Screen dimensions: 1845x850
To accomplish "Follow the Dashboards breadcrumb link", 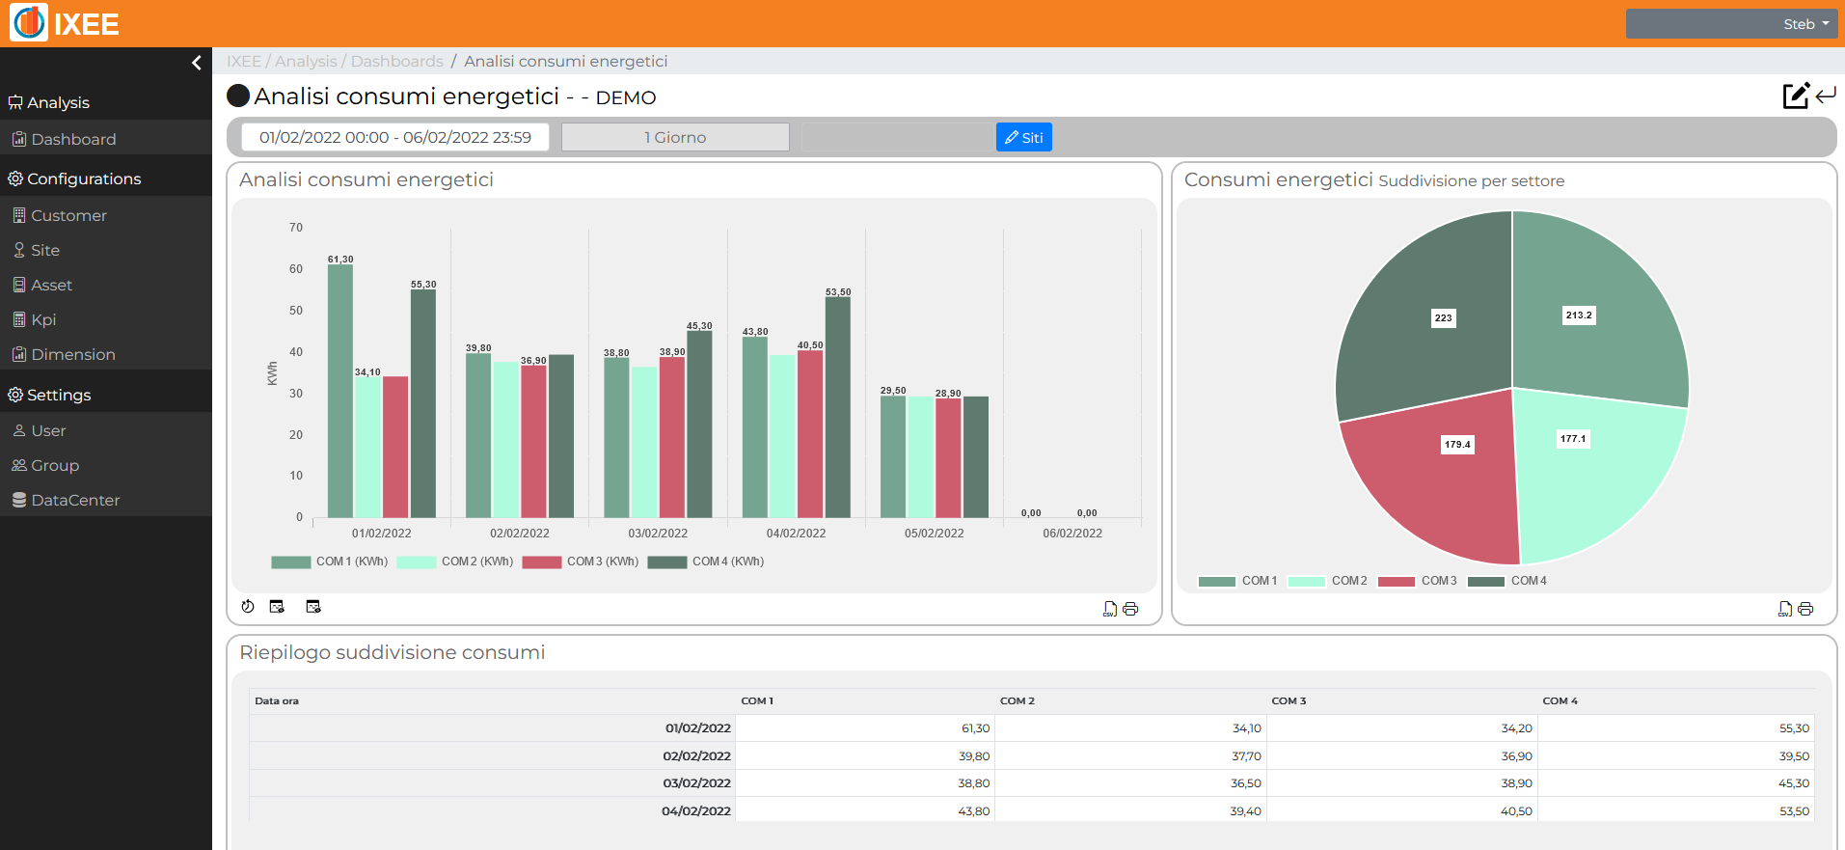I will tap(397, 61).
